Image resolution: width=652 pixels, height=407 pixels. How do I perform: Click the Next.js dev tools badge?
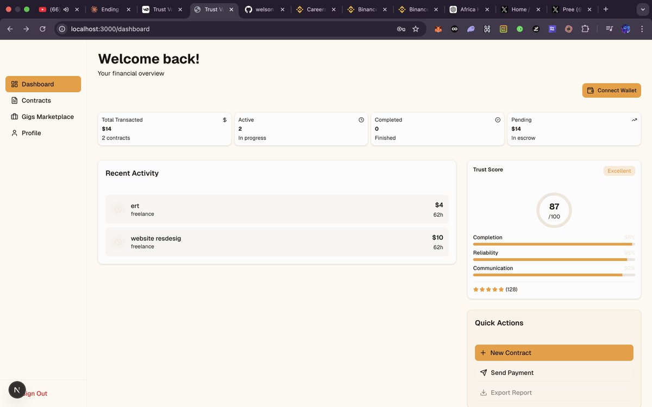pyautogui.click(x=17, y=390)
